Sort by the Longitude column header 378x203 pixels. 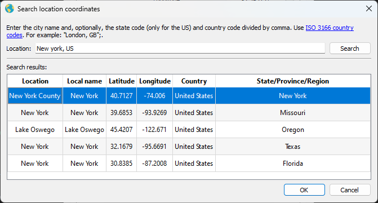click(155, 81)
